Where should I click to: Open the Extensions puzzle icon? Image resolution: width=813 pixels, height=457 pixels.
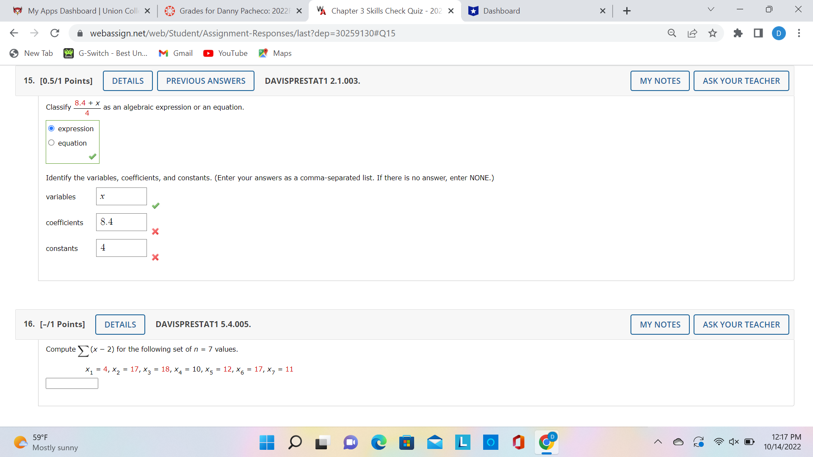pyautogui.click(x=738, y=33)
